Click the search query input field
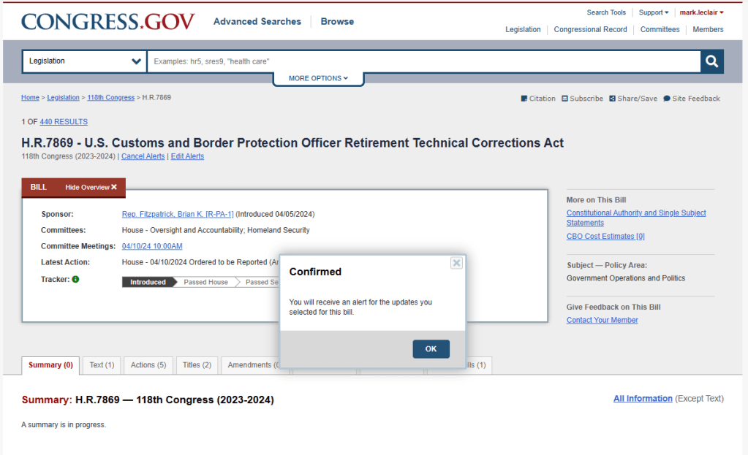 point(424,61)
